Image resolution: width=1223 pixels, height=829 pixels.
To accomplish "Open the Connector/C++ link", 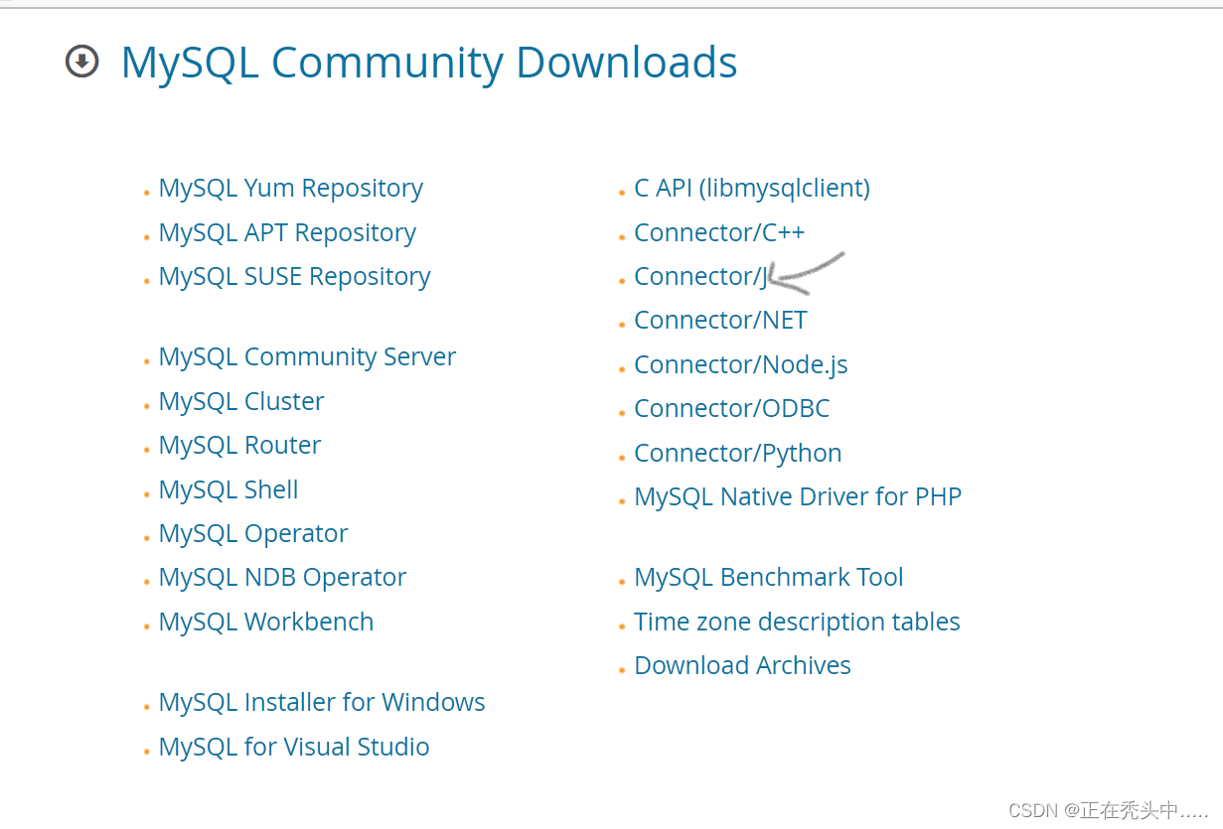I will point(719,232).
